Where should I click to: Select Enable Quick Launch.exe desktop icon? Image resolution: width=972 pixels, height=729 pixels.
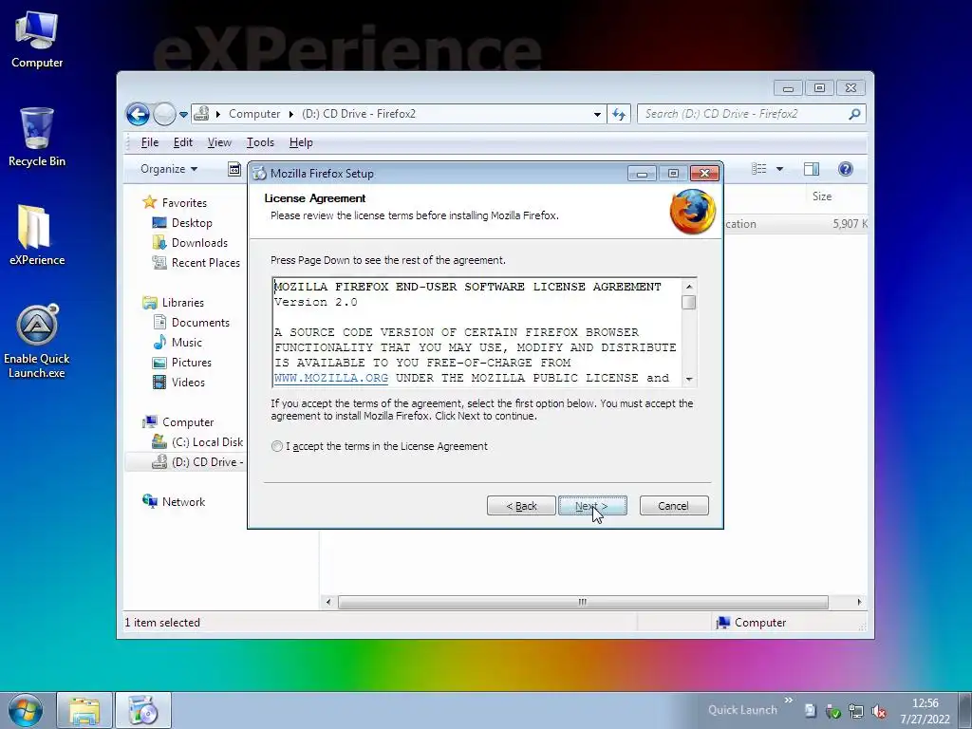pyautogui.click(x=37, y=342)
